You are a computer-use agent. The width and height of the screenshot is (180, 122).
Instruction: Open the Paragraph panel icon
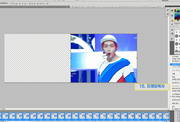pos(172,24)
